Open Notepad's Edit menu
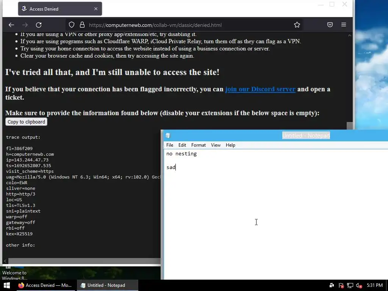The height and width of the screenshot is (291, 388). (x=182, y=145)
